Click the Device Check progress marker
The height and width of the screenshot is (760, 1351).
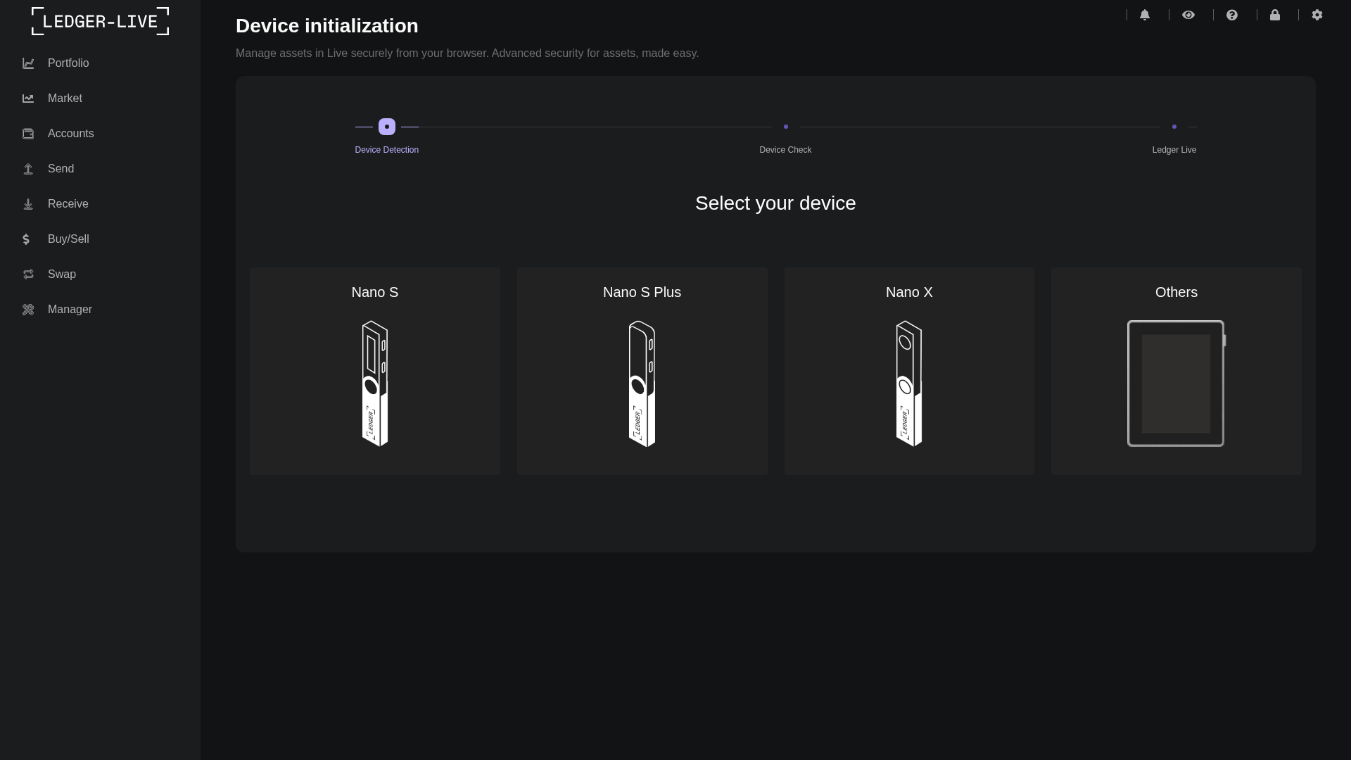[x=786, y=127]
